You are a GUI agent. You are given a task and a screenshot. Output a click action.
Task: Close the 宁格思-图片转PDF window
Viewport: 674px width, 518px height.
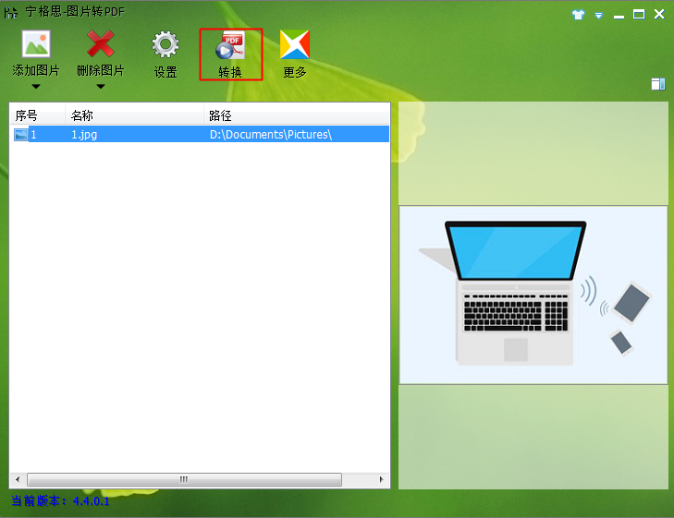click(x=659, y=14)
